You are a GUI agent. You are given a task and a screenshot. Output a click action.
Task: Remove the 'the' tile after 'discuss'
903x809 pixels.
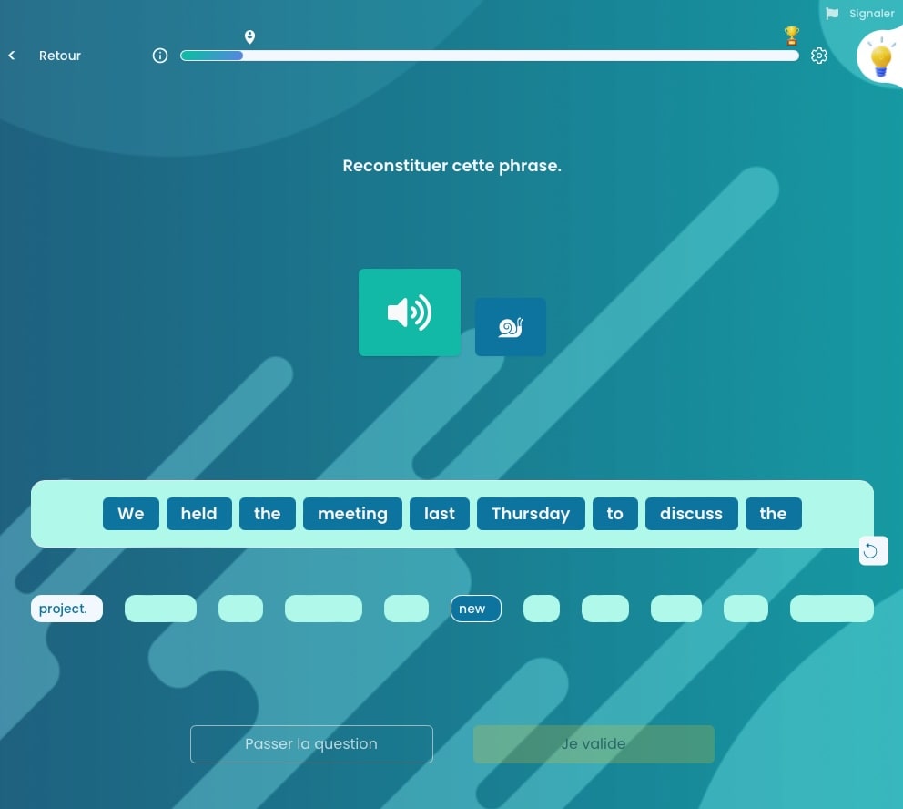(x=774, y=514)
